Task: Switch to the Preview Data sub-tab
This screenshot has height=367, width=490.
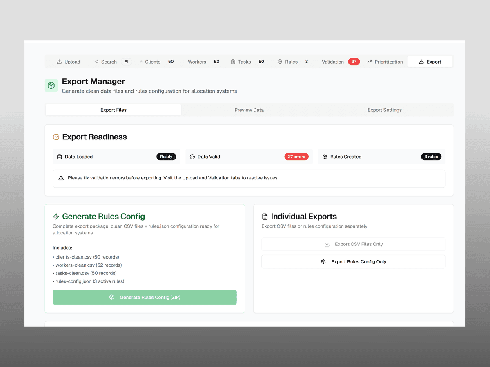Action: pyautogui.click(x=249, y=110)
